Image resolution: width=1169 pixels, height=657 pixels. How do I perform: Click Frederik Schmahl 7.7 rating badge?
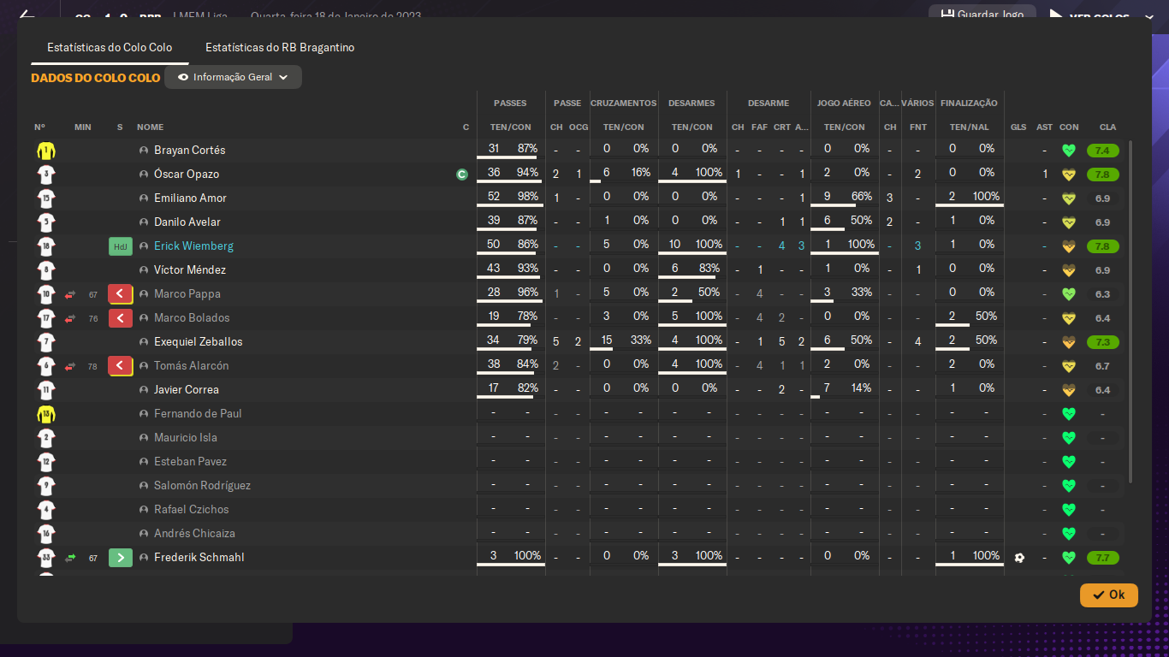[1102, 558]
